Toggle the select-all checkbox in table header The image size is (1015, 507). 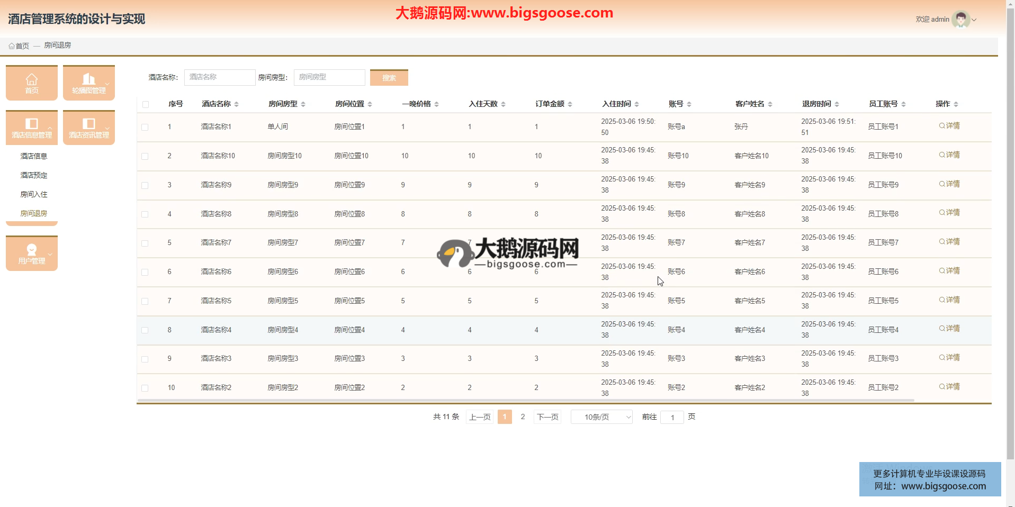click(146, 104)
